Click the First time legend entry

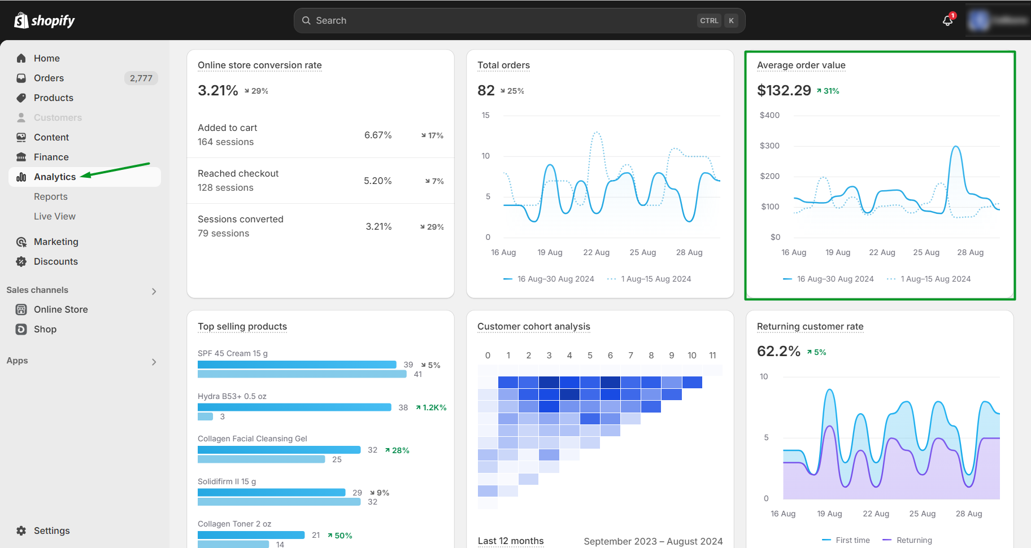pyautogui.click(x=846, y=540)
